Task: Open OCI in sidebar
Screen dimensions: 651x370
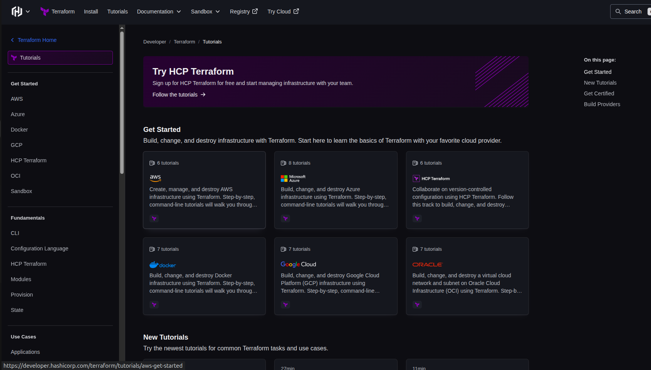Action: point(15,176)
